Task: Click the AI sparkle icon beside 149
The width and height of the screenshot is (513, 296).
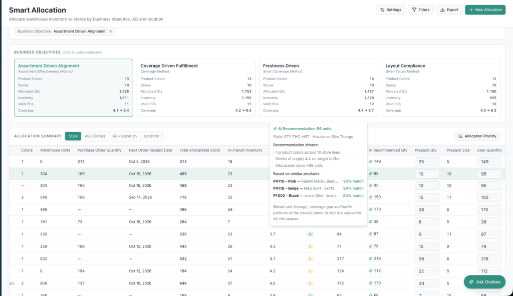Action: coord(371,161)
